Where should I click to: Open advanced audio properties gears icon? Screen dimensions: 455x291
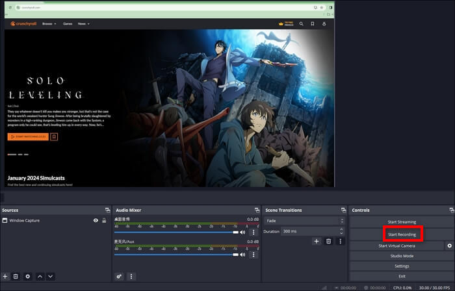click(x=119, y=277)
